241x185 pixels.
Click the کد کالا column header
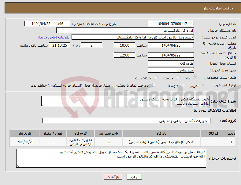213,133
